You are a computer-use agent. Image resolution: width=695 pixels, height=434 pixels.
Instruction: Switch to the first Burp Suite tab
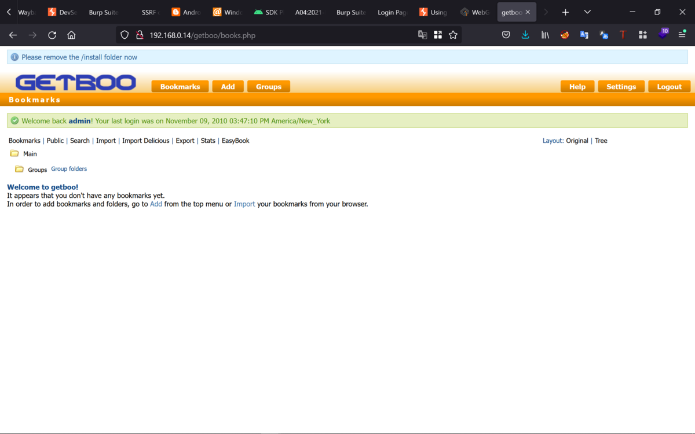pos(104,12)
